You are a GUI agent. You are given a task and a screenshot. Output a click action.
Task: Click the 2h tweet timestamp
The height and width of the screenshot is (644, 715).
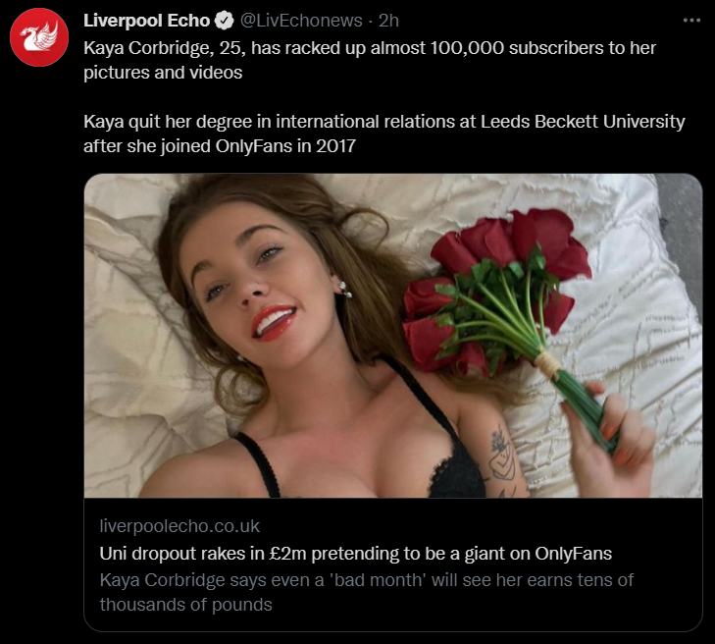(388, 21)
